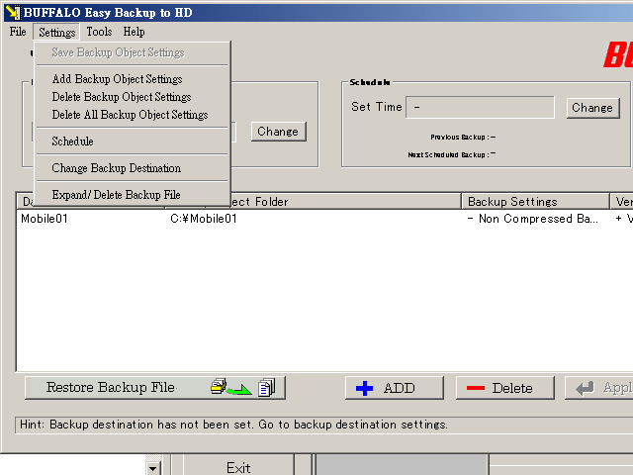Click the Change button beside backup destination
The image size is (633, 475).
click(x=278, y=132)
